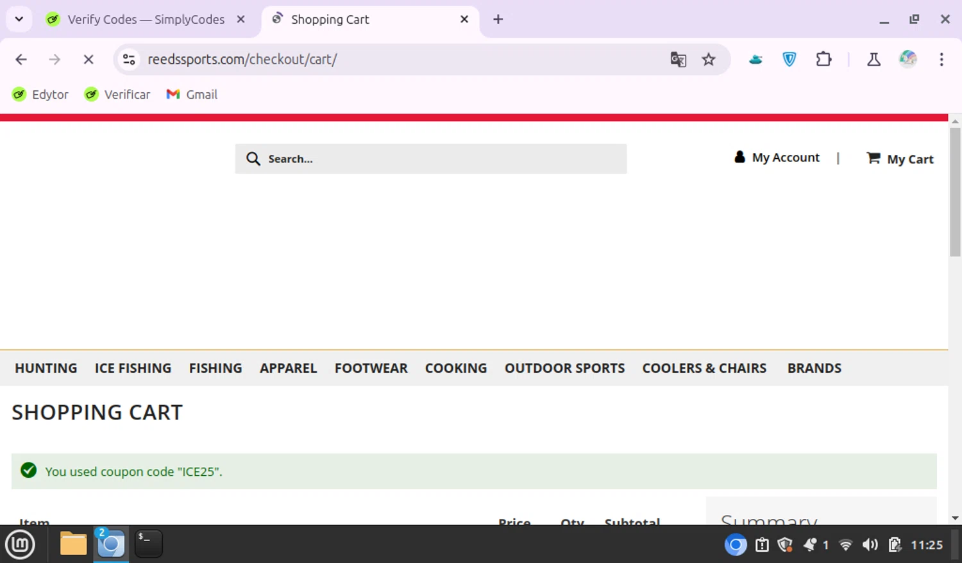Open the FISHING menu

215,368
